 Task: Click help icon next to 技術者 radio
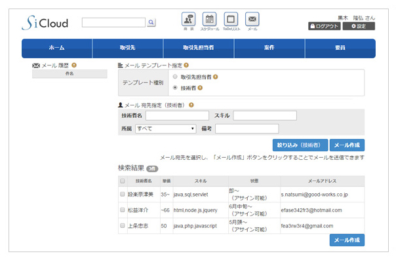point(200,88)
